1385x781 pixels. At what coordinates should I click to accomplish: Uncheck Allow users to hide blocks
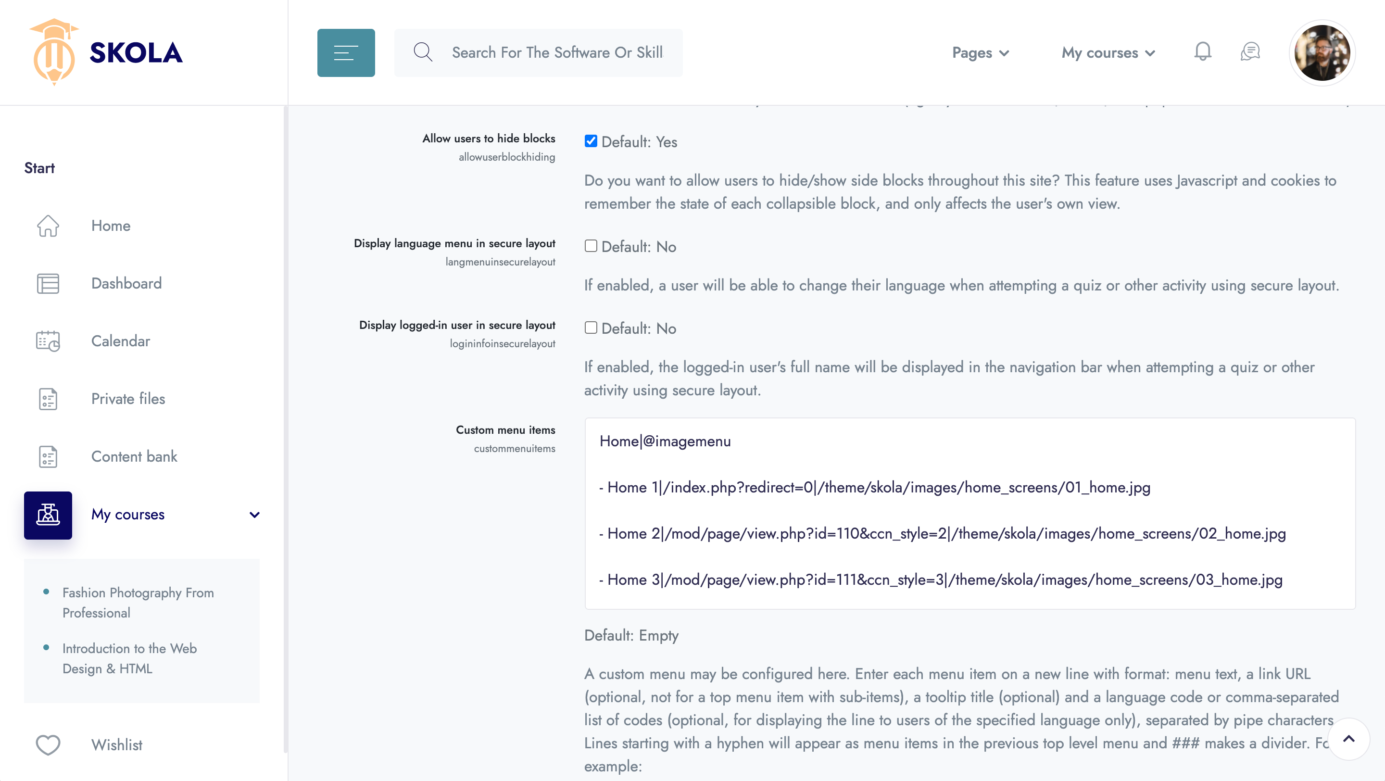click(591, 141)
